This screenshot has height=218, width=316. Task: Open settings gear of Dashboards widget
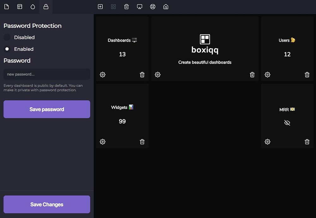103,75
